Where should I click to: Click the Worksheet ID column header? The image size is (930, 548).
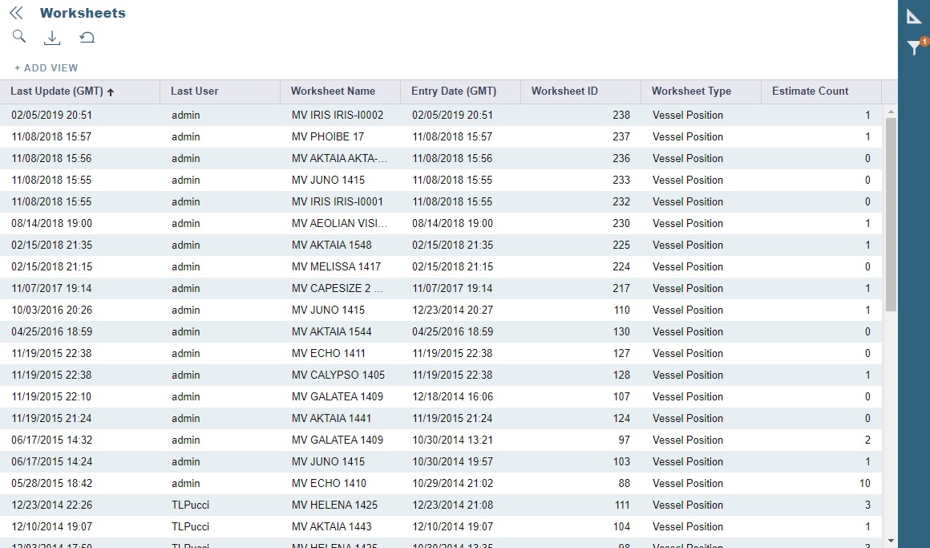[x=564, y=91]
